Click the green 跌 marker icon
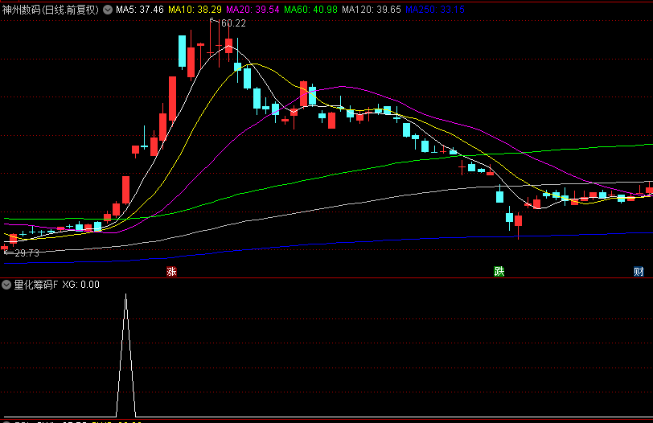This screenshot has width=653, height=423. (499, 272)
